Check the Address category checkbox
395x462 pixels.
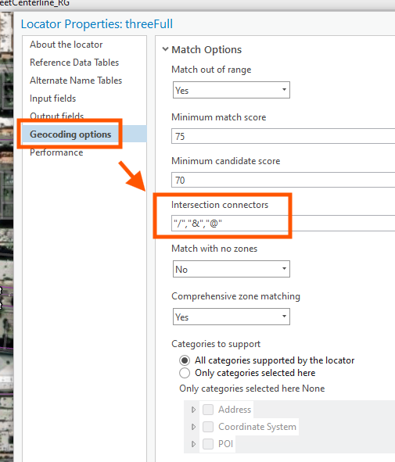pyautogui.click(x=208, y=410)
